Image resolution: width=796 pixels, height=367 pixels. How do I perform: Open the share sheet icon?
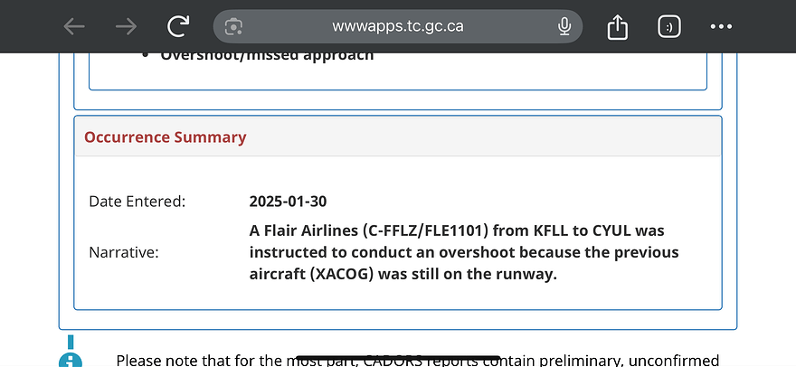pyautogui.click(x=618, y=27)
